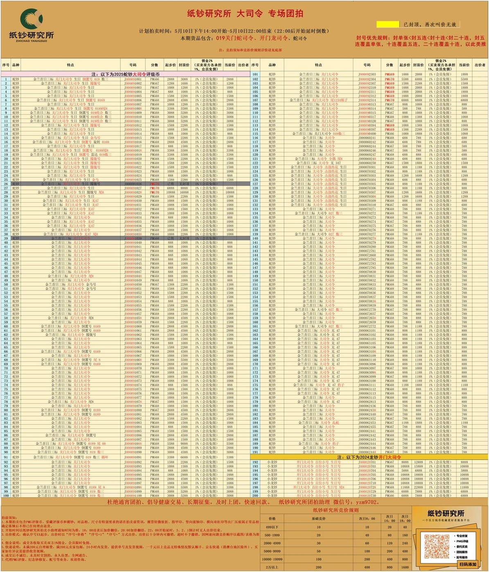Click capped price 22888 in row 198
The image size is (489, 572).
click(x=419, y=487)
